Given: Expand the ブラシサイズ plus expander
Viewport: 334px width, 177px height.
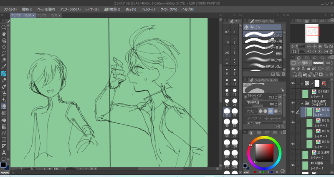Looking at the screenshot, I should click(245, 97).
